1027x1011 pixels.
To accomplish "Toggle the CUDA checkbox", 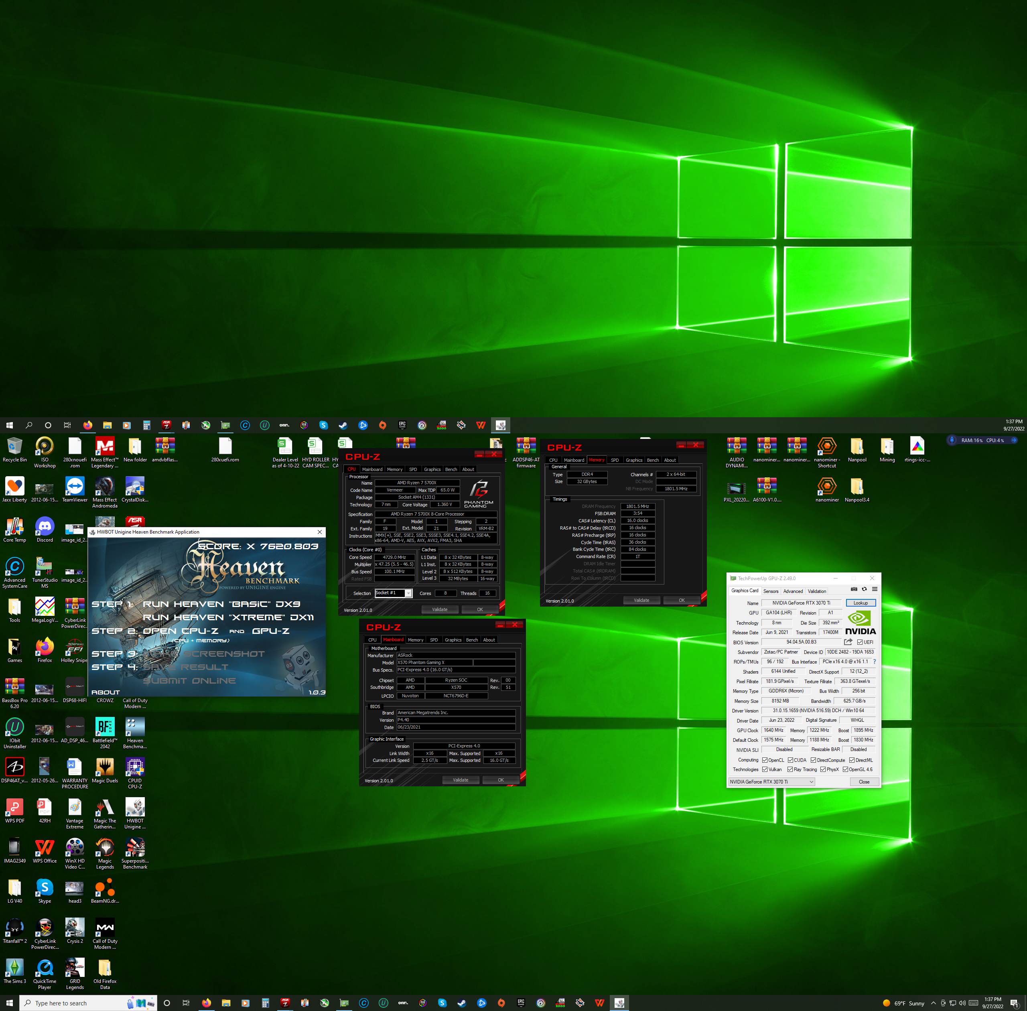I will tap(791, 760).
